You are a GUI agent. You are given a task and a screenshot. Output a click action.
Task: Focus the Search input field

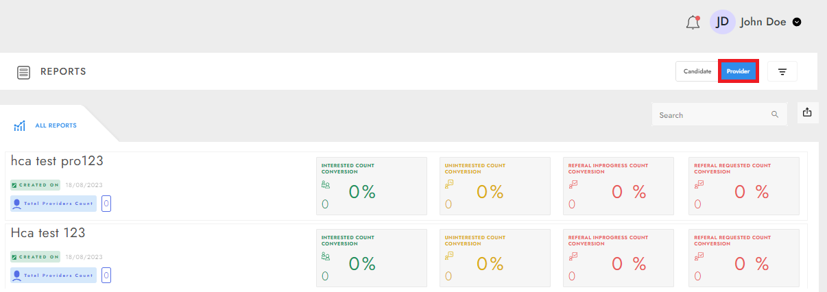[x=719, y=115]
